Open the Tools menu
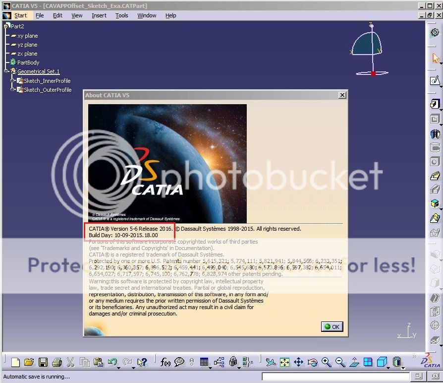443x383 pixels. pos(121,15)
